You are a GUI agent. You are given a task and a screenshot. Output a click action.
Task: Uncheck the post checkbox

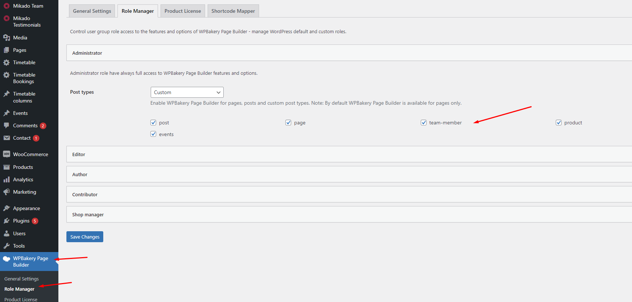(x=153, y=123)
